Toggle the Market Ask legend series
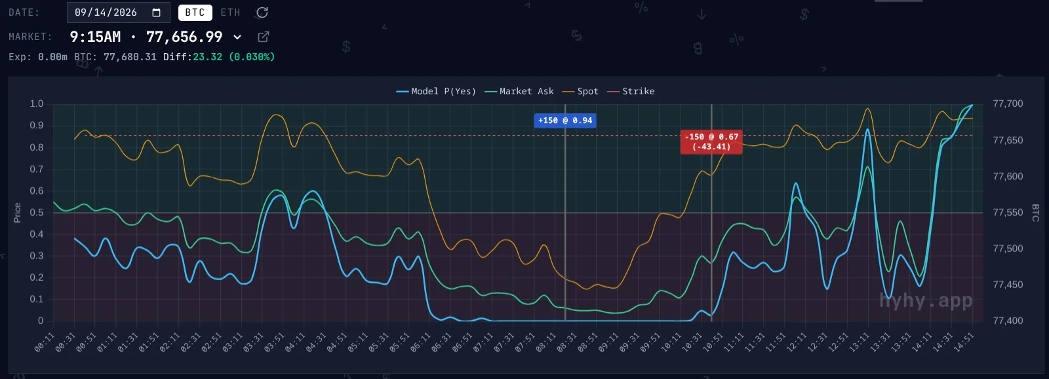This screenshot has width=1049, height=379. pos(519,91)
